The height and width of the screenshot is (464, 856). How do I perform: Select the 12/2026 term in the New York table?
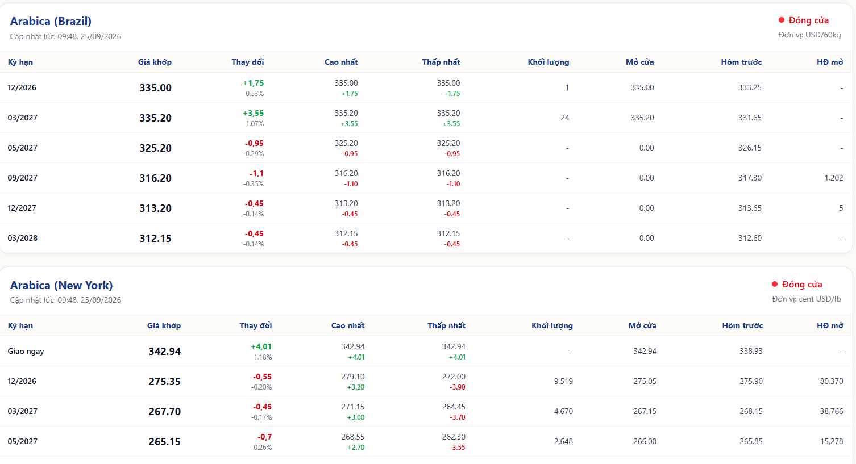point(22,381)
